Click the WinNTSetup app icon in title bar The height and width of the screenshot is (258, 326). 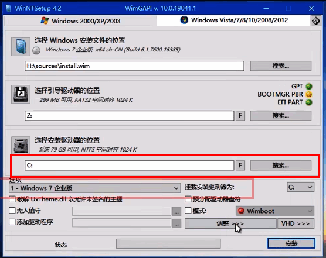9,8
